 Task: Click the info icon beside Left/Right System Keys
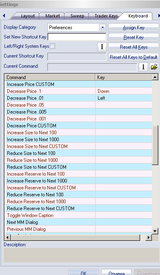click(102, 47)
